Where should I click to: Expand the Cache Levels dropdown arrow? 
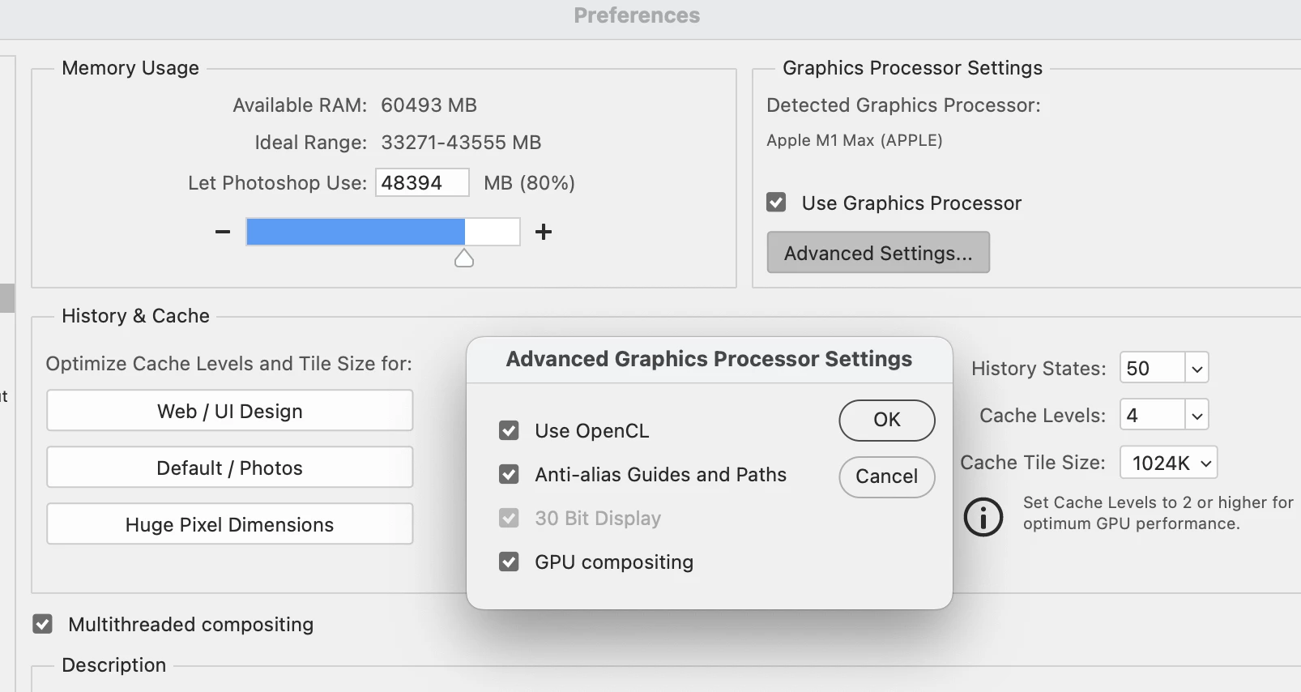point(1196,416)
